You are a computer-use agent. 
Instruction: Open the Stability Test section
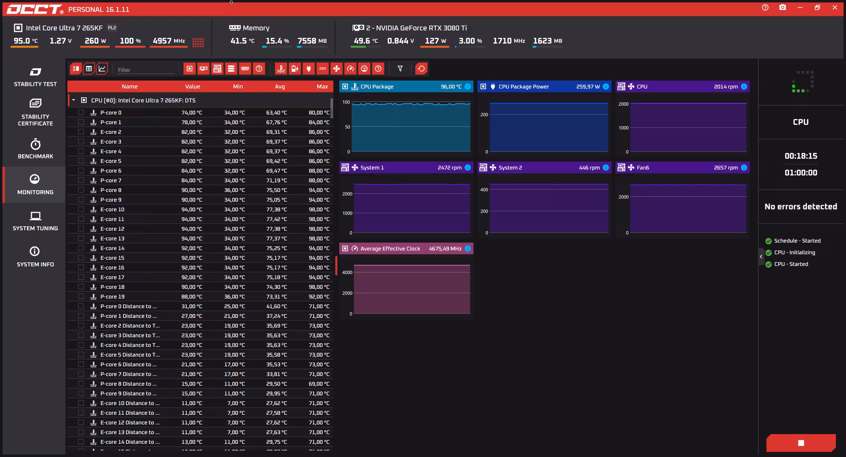[35, 77]
